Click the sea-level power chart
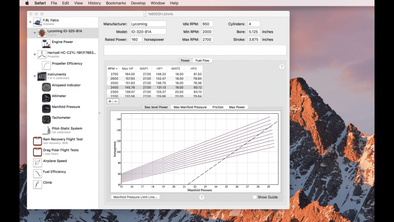The image size is (394, 222). [196, 152]
